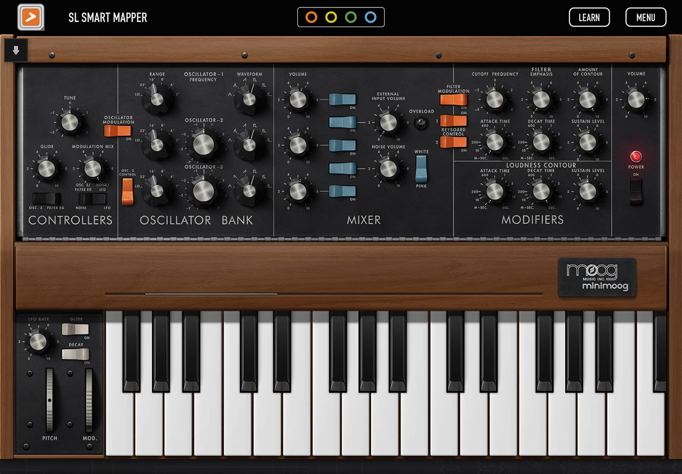This screenshot has height=474, width=682.
Task: Toggle the Osc. 3 Control switch
Action: click(x=127, y=192)
